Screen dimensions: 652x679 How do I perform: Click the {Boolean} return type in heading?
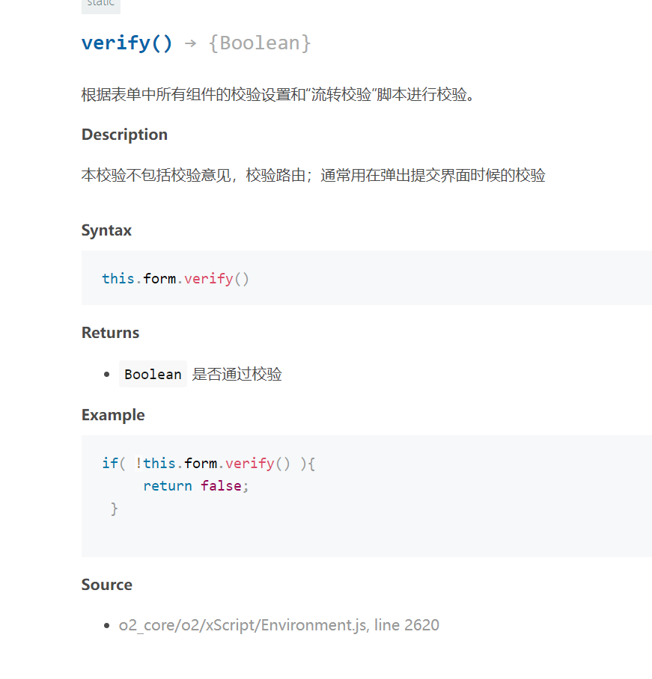tap(259, 43)
